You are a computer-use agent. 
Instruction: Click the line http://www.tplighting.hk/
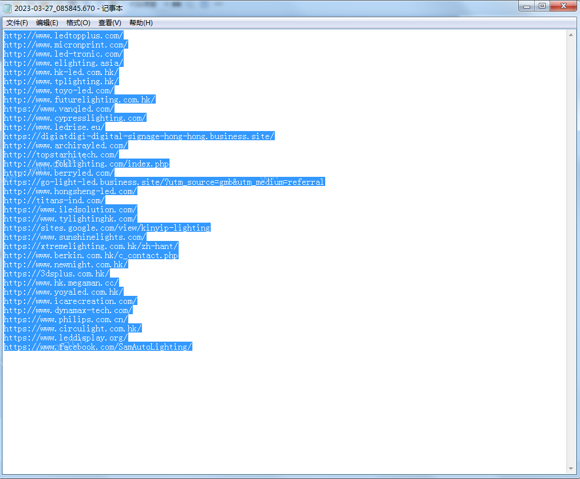tap(61, 81)
